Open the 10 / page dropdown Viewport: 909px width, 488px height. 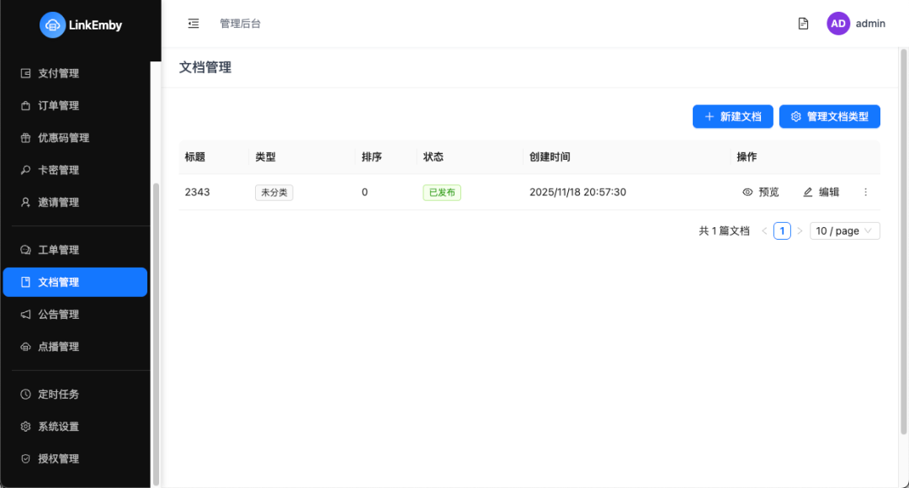point(844,230)
